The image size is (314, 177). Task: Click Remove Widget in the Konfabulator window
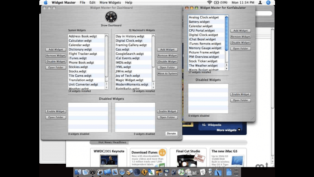(240, 37)
